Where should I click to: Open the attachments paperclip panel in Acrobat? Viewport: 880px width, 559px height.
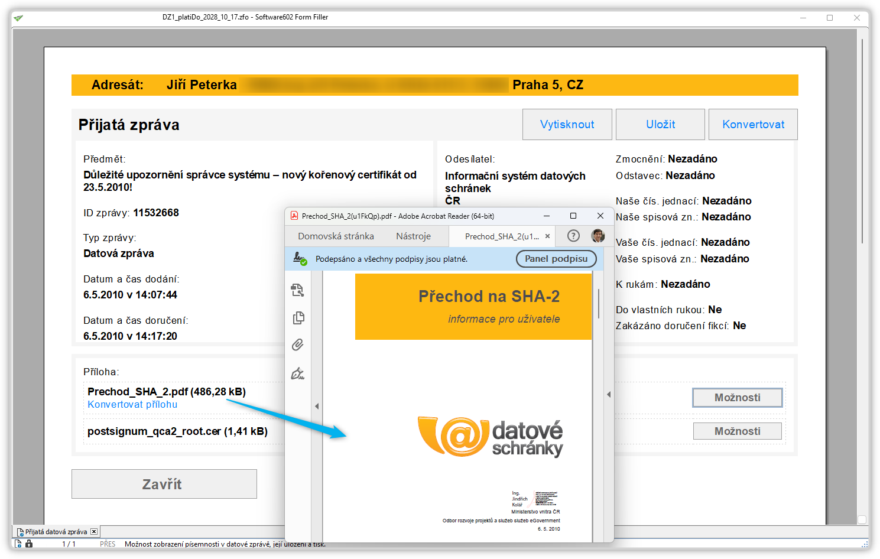[298, 345]
